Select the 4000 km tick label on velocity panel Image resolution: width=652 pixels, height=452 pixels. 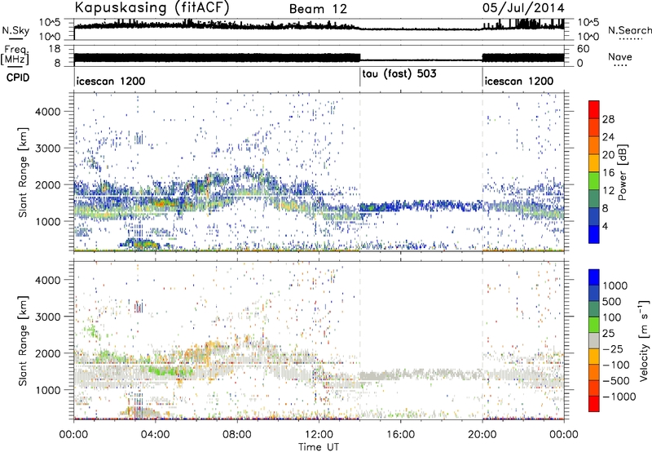coord(47,280)
